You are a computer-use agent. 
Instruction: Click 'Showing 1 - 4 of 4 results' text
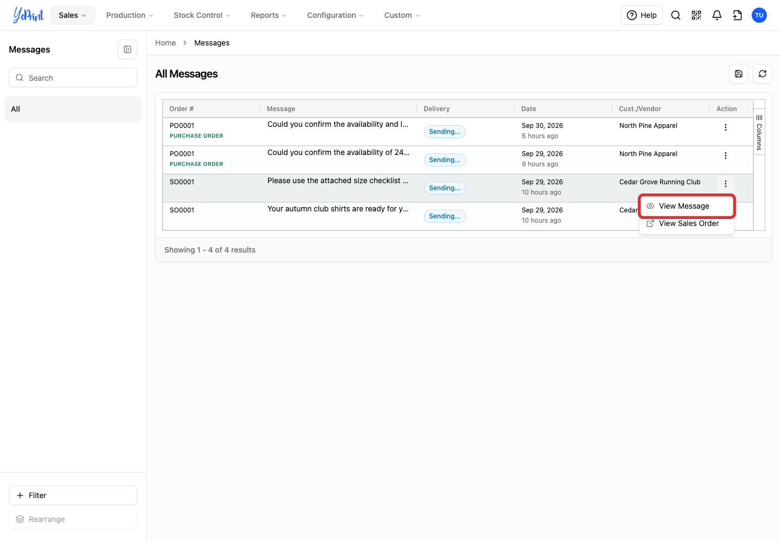point(210,250)
